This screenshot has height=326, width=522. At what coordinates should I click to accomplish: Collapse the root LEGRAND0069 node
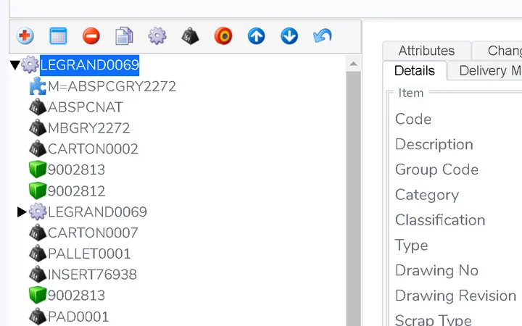coord(14,65)
